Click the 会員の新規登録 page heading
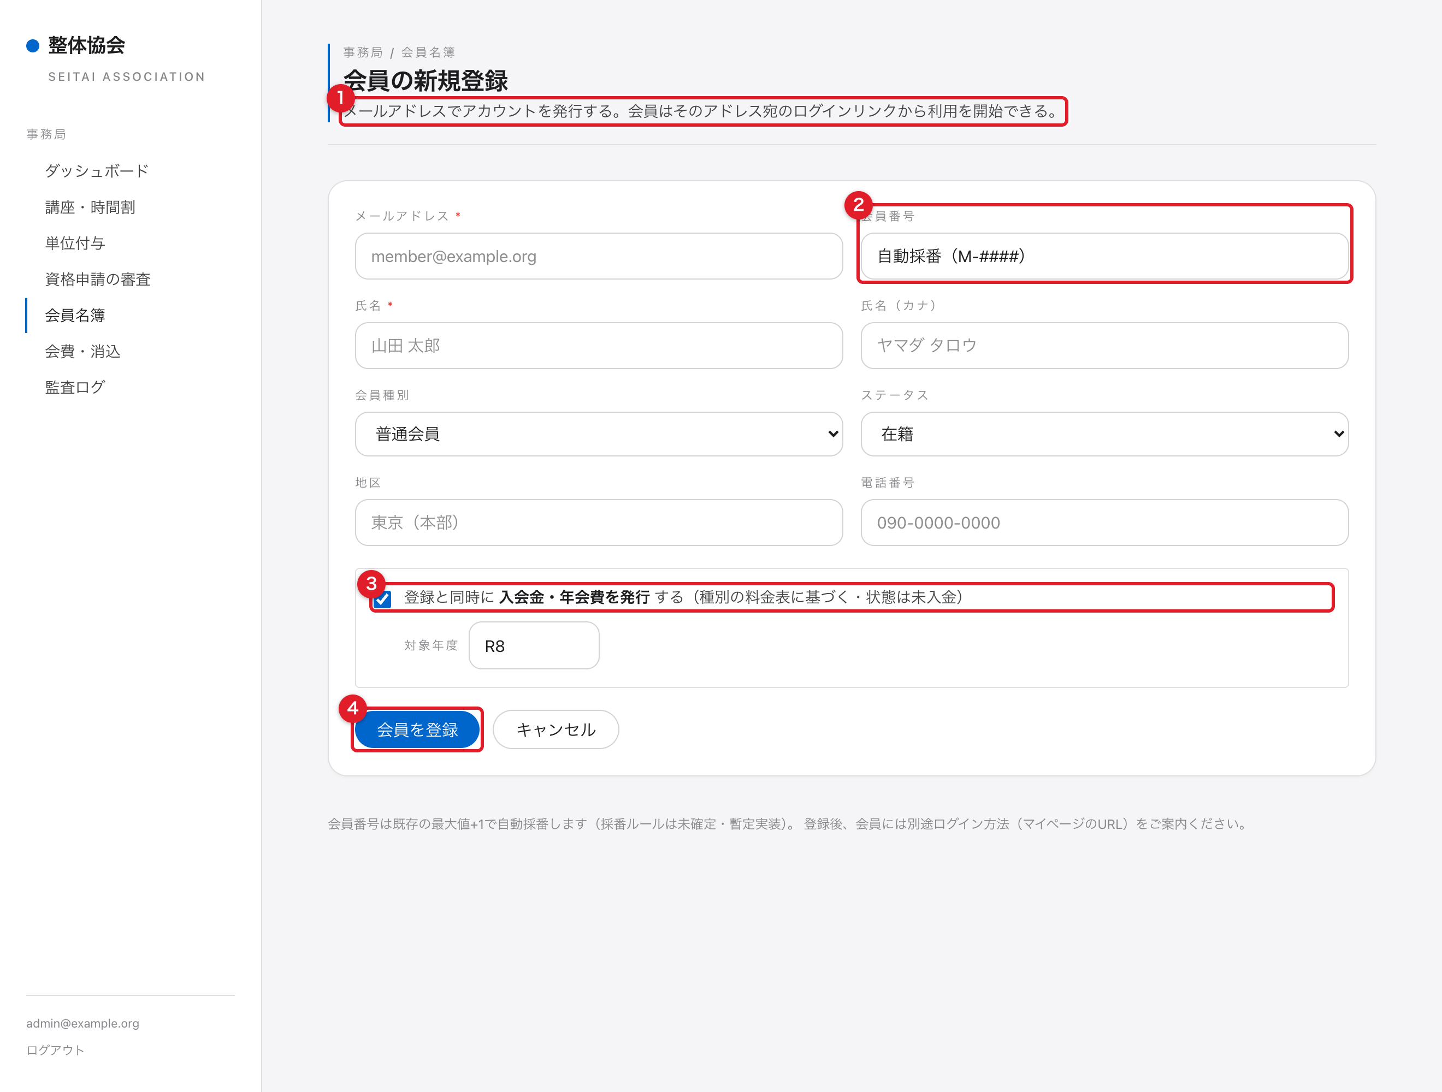The image size is (1442, 1092). pos(425,81)
